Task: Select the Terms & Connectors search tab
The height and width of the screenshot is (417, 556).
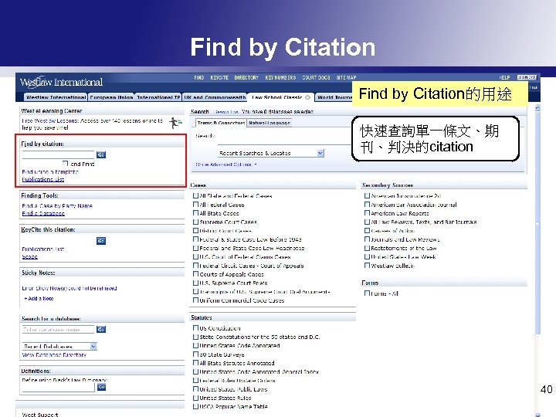Action: (222, 123)
